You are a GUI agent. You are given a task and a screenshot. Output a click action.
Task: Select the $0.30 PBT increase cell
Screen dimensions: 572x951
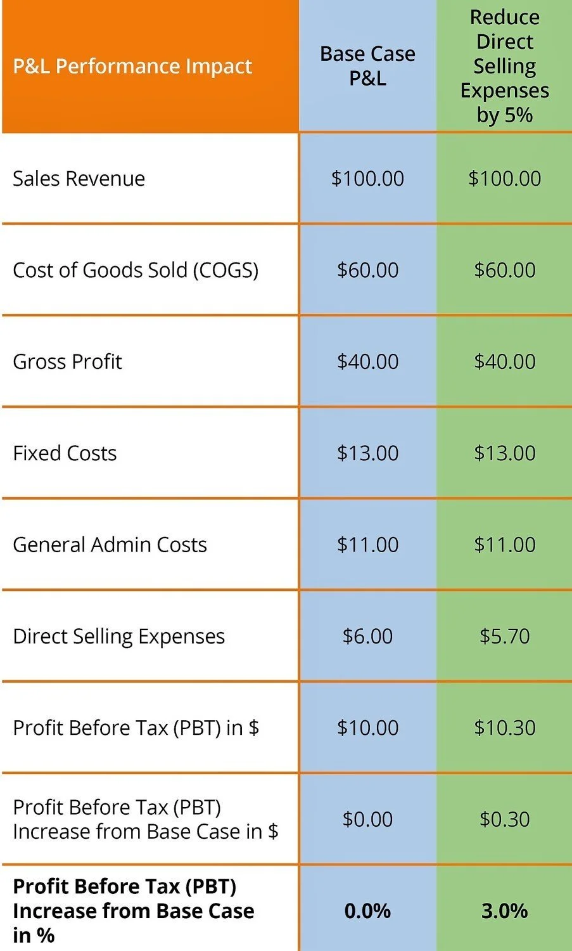click(x=504, y=819)
